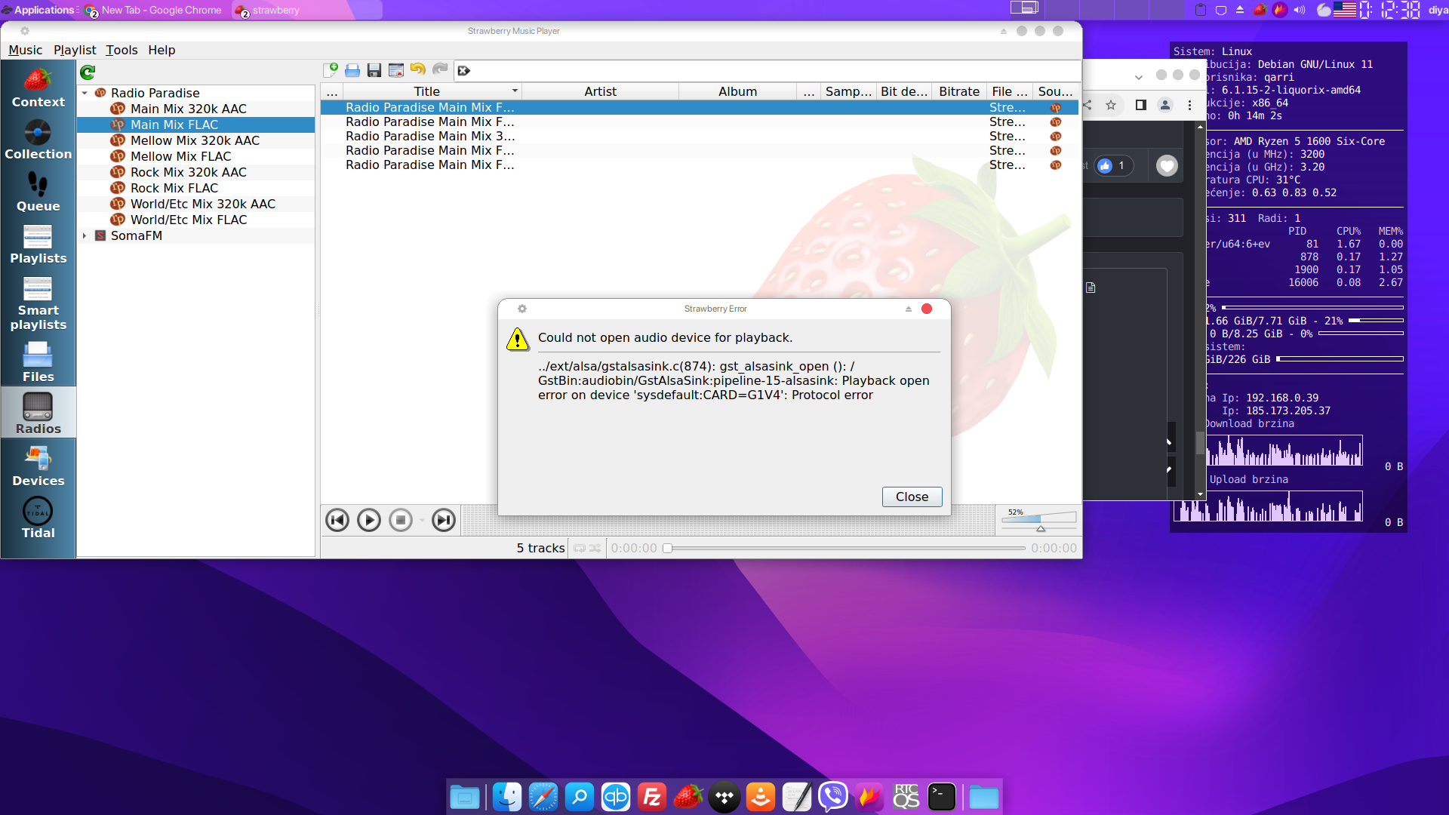The height and width of the screenshot is (815, 1449).
Task: Click the play button
Action: coord(369,520)
